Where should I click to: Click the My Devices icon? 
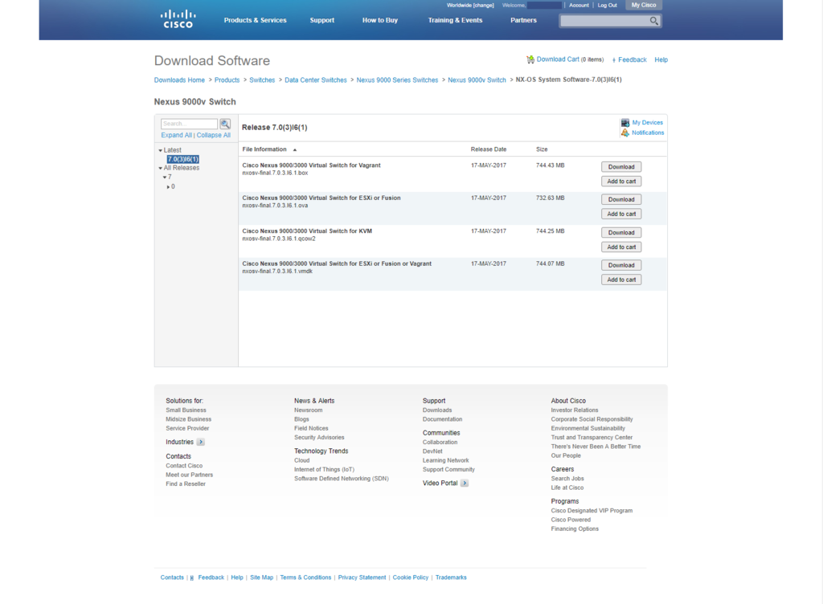click(x=625, y=123)
